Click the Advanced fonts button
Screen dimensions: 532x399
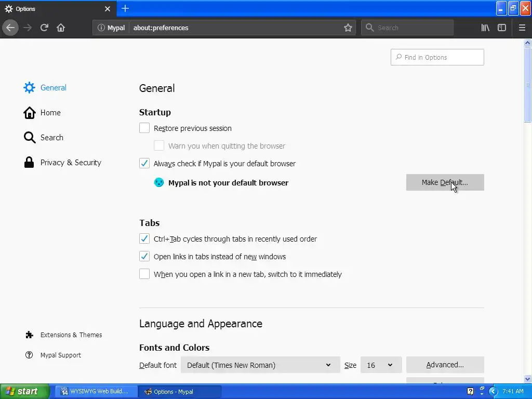coord(445,365)
